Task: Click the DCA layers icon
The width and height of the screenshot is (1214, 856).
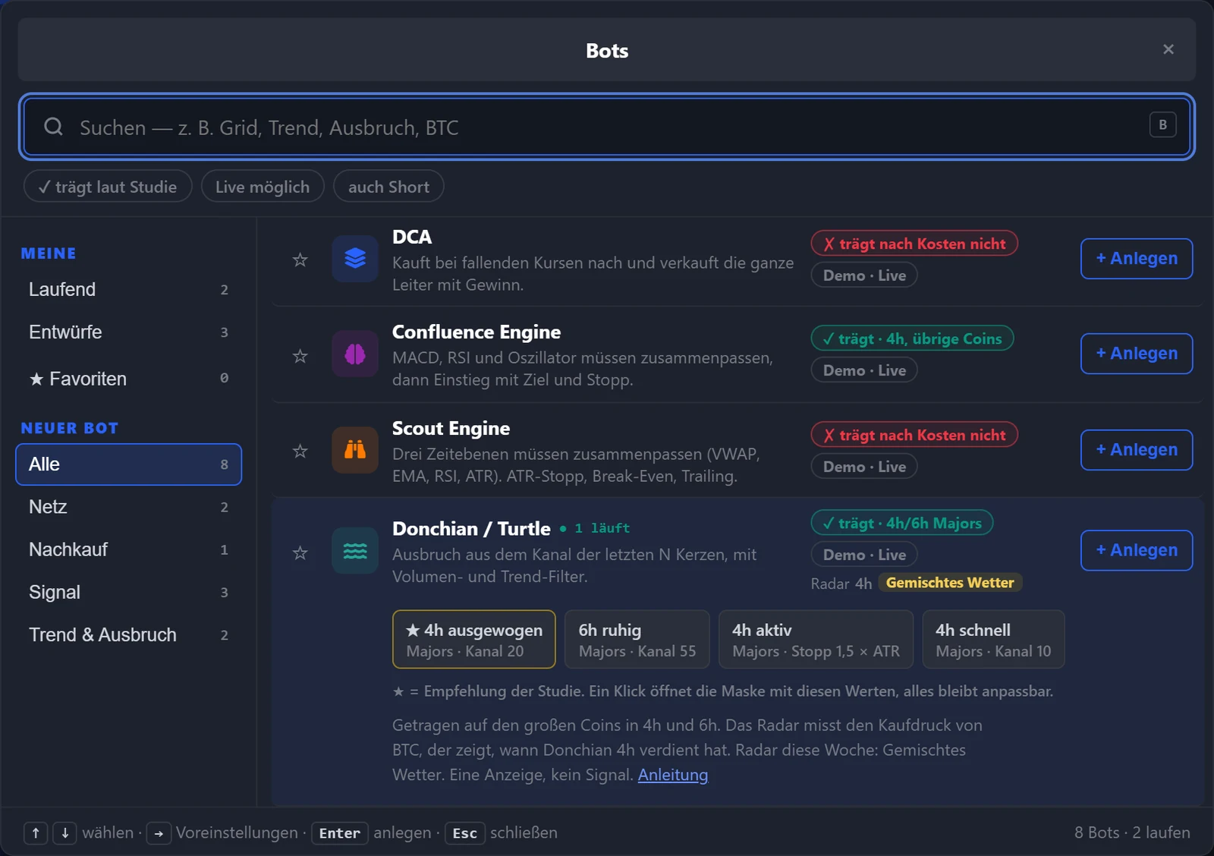Action: click(x=355, y=259)
